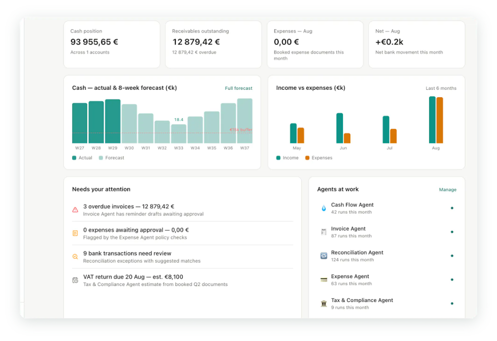Select the Cash position card

(112, 44)
